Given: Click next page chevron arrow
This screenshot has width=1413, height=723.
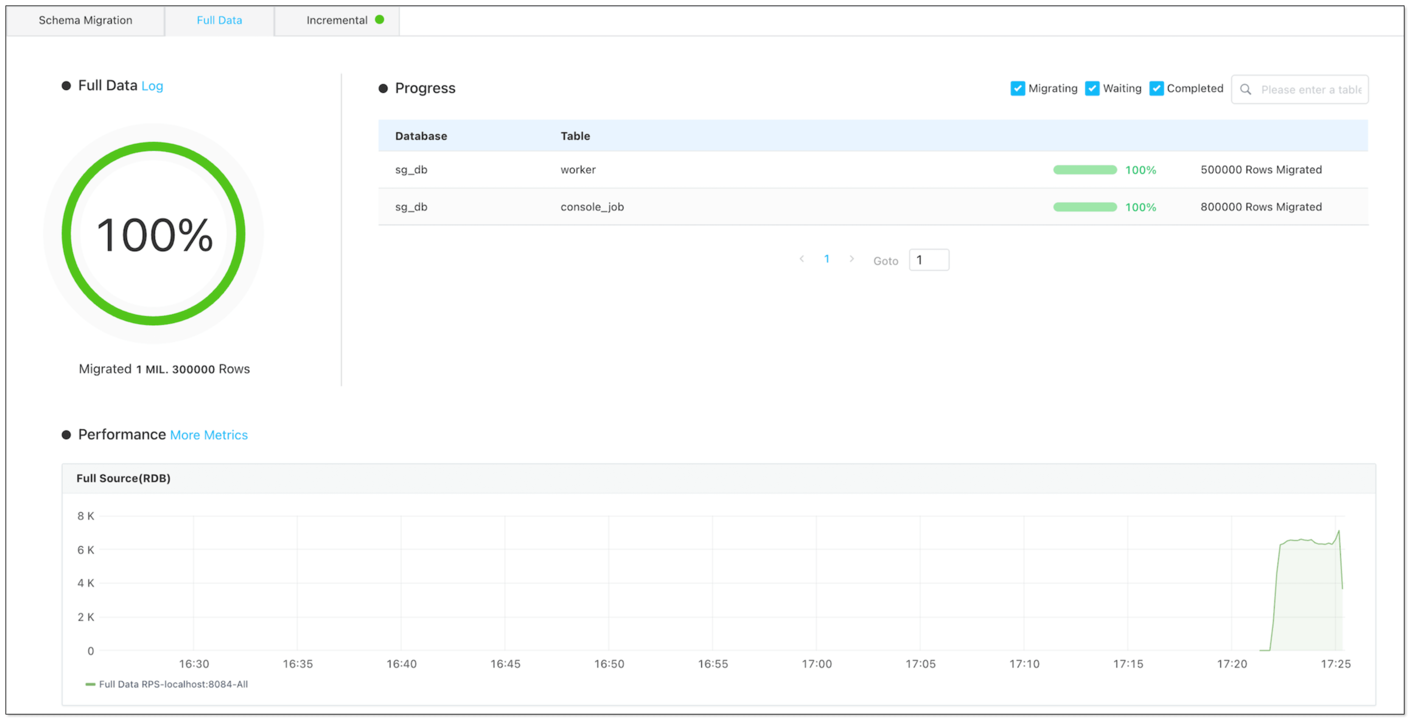Looking at the screenshot, I should pyautogui.click(x=851, y=259).
